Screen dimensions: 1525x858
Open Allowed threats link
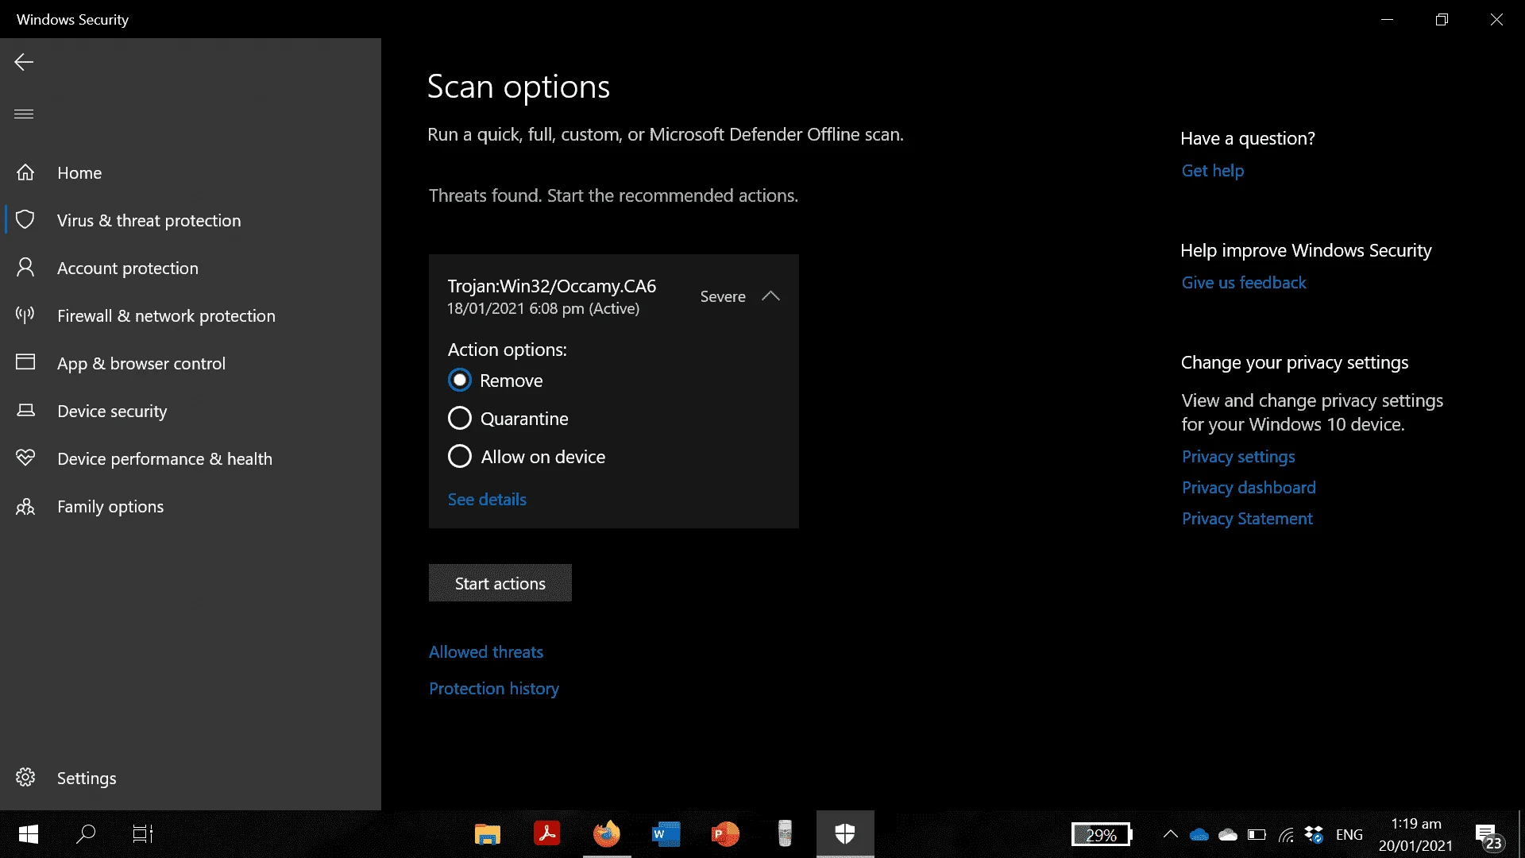(x=486, y=651)
